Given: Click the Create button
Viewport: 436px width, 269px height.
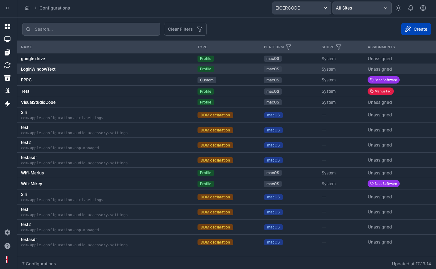Looking at the screenshot, I should coord(416,29).
